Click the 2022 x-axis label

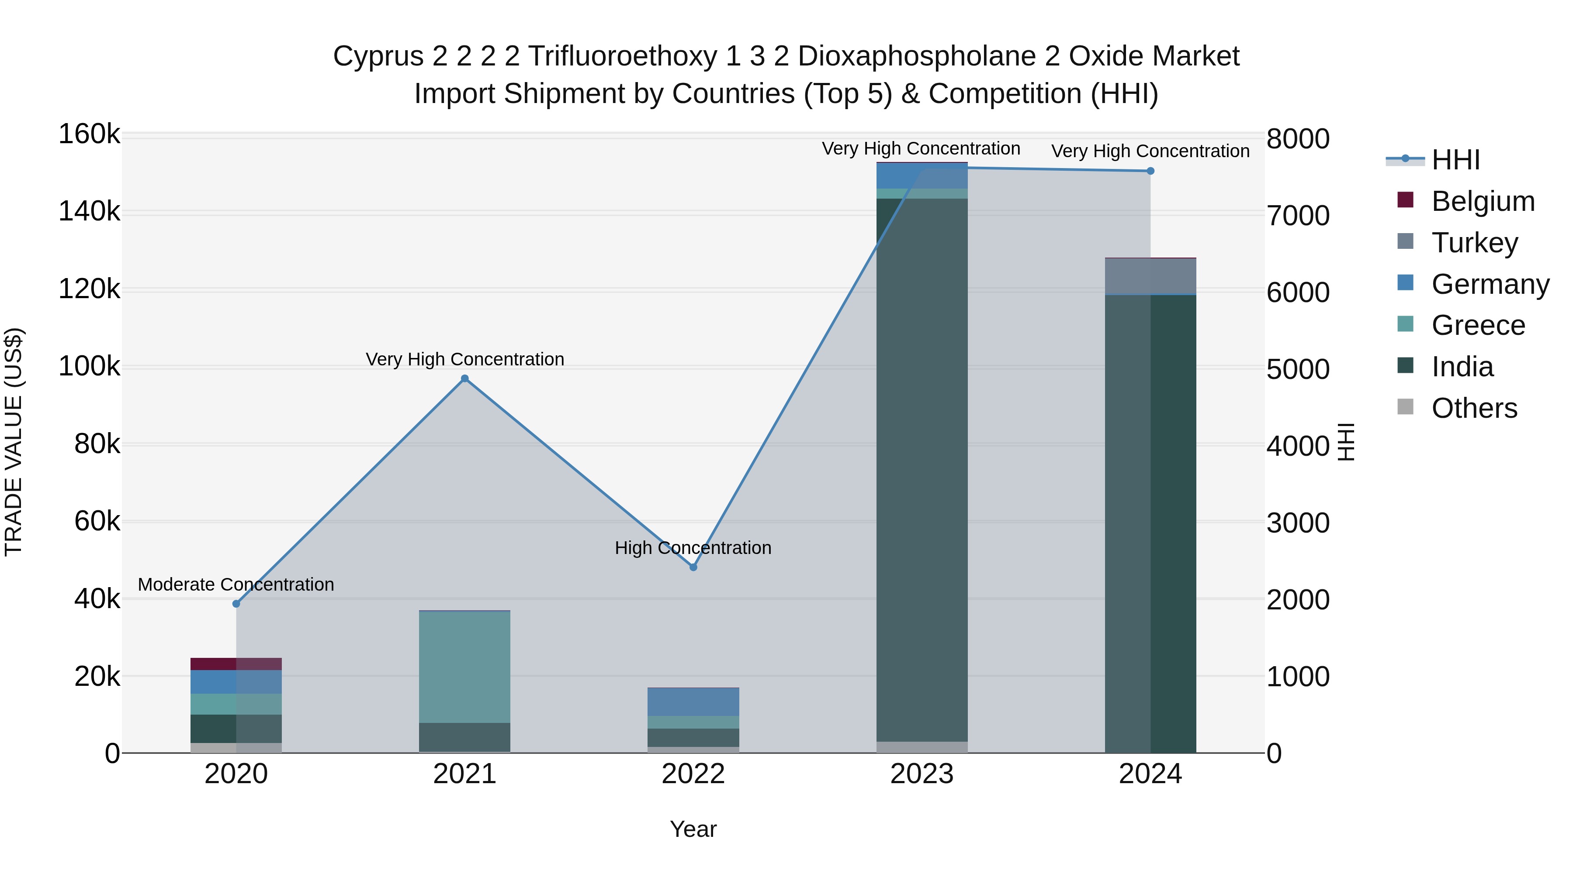tap(693, 774)
